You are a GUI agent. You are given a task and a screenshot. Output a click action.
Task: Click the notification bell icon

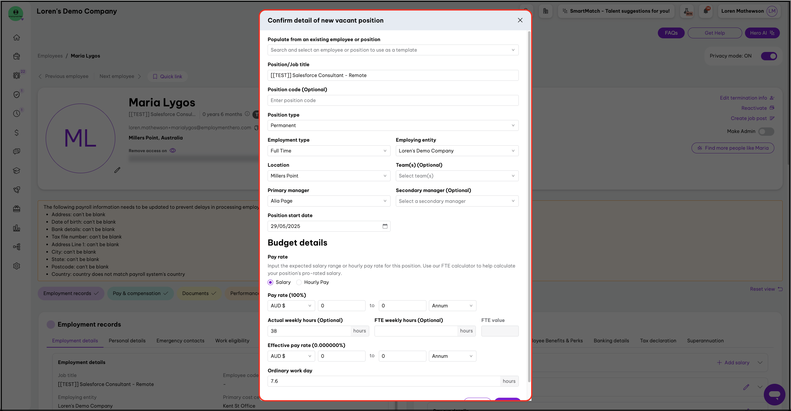point(706,11)
